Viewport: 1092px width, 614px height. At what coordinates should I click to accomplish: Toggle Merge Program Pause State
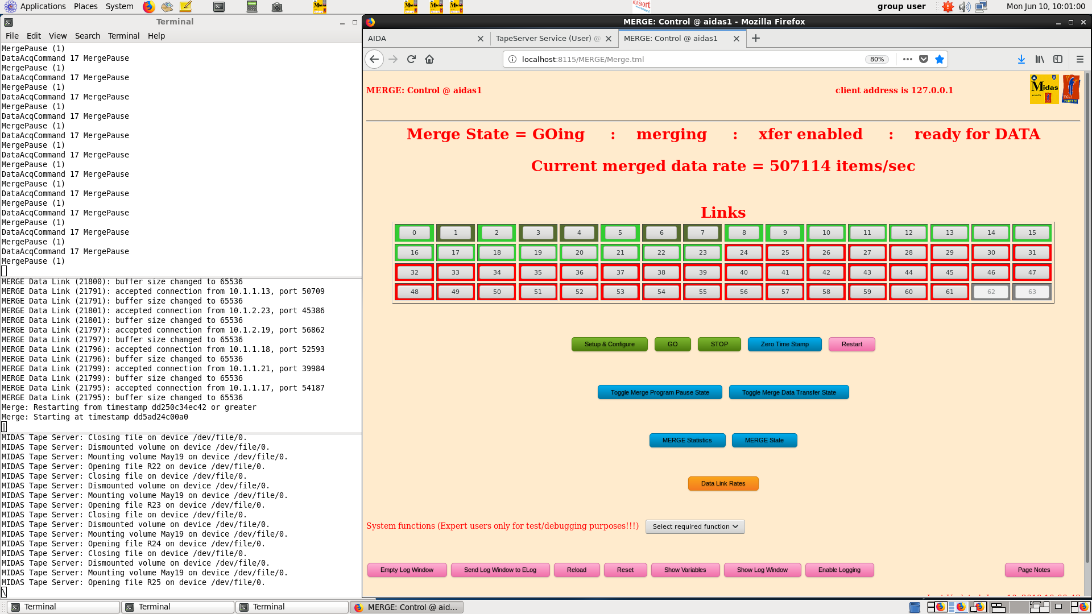coord(660,392)
